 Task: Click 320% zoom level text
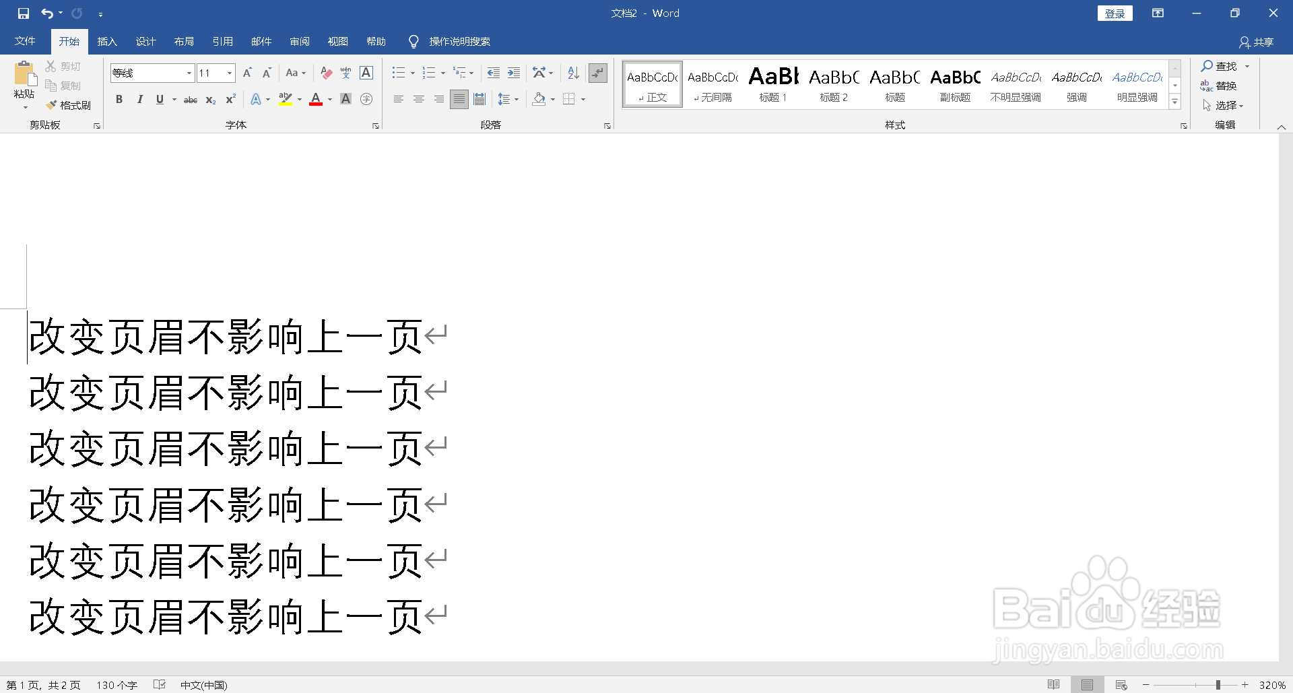pyautogui.click(x=1272, y=685)
